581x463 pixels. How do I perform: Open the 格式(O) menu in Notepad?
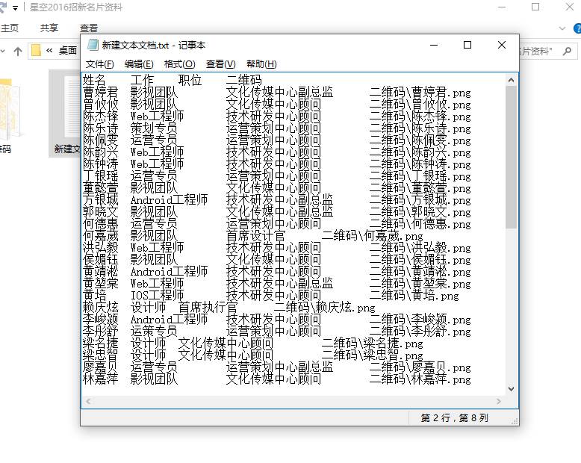coord(180,64)
